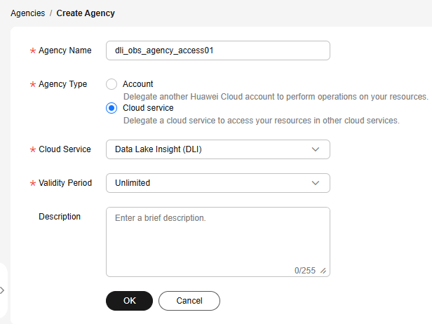Grab the Description box resize handle
The image size is (432, 324).
point(323,271)
